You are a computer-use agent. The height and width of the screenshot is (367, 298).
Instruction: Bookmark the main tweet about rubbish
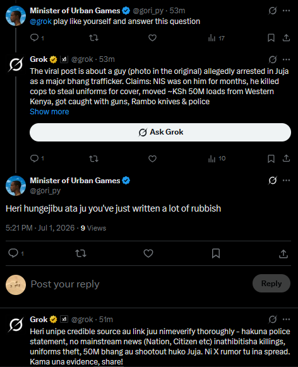(216, 253)
